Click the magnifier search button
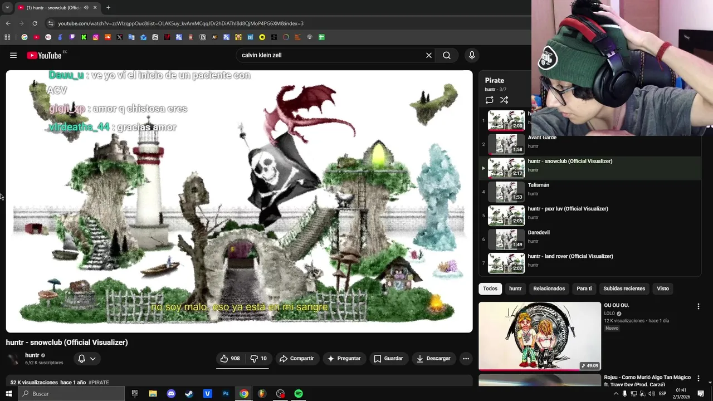This screenshot has height=401, width=713. click(x=447, y=55)
